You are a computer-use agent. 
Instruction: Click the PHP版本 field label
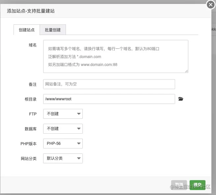28,144
